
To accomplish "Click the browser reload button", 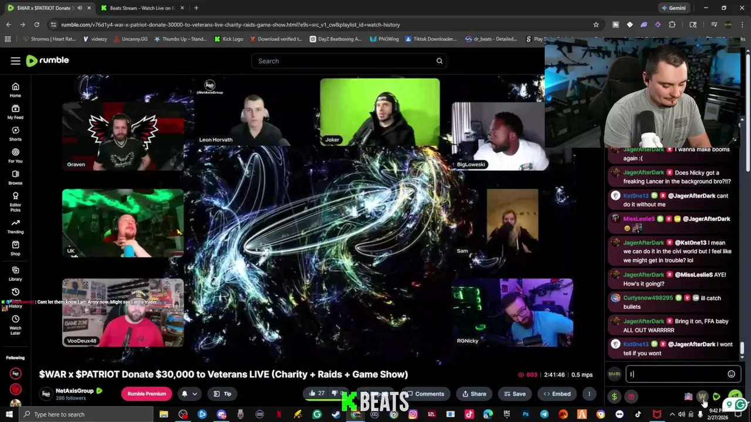I will tap(36, 25).
